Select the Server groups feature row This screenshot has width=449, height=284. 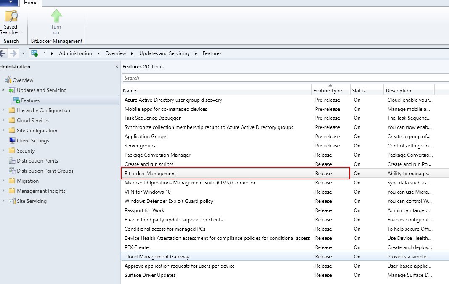pyautogui.click(x=285, y=146)
